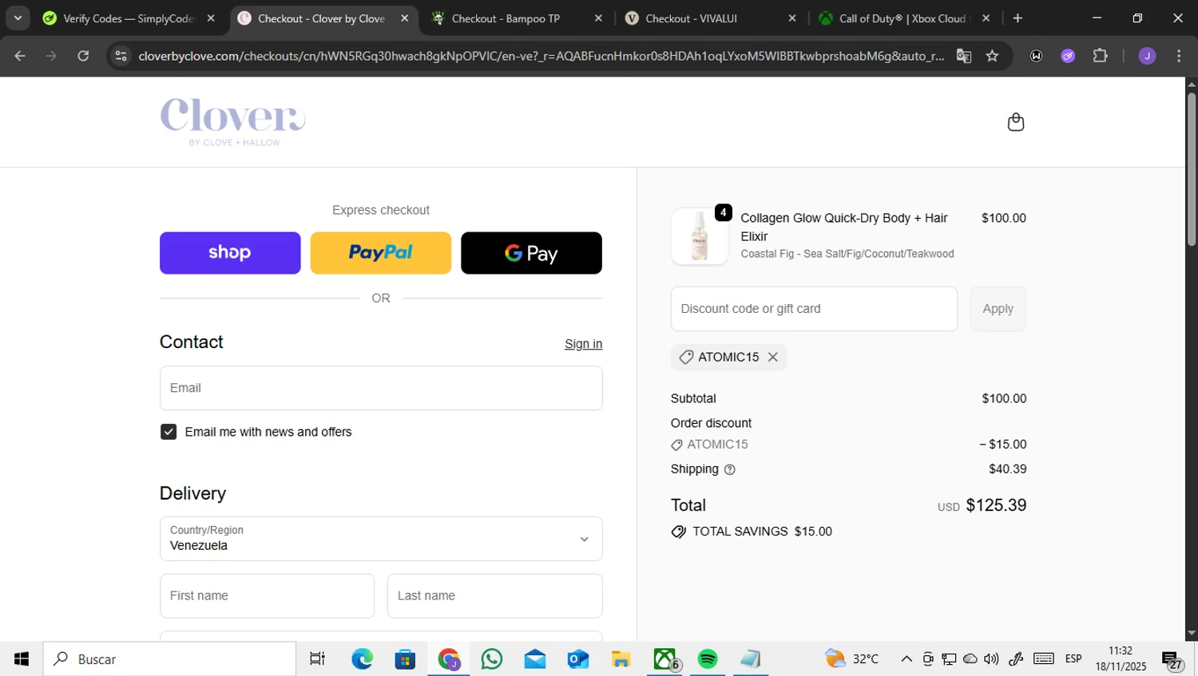Pay with PayPal express button

pyautogui.click(x=380, y=253)
